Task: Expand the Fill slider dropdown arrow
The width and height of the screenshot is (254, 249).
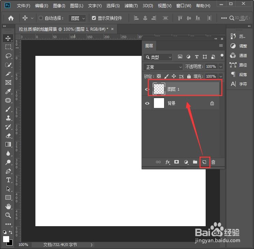Action: click(221, 76)
